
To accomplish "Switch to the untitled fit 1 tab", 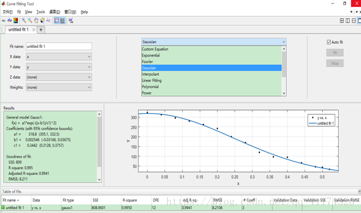I will point(18,30).
